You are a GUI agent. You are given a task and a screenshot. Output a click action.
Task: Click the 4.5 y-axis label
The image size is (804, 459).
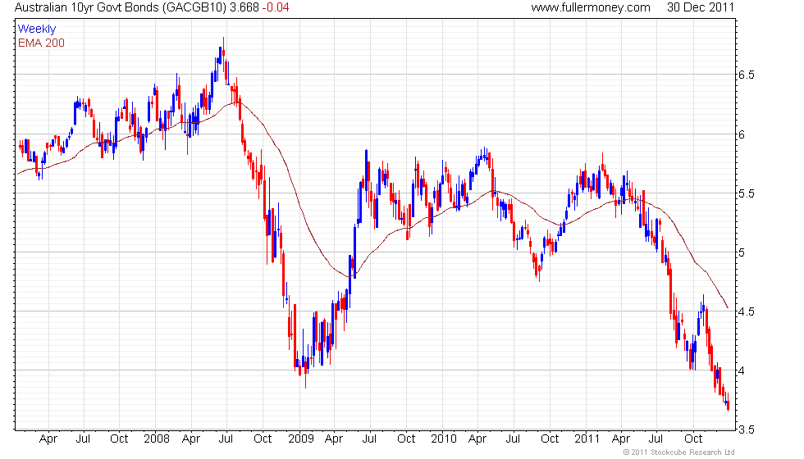tap(746, 312)
